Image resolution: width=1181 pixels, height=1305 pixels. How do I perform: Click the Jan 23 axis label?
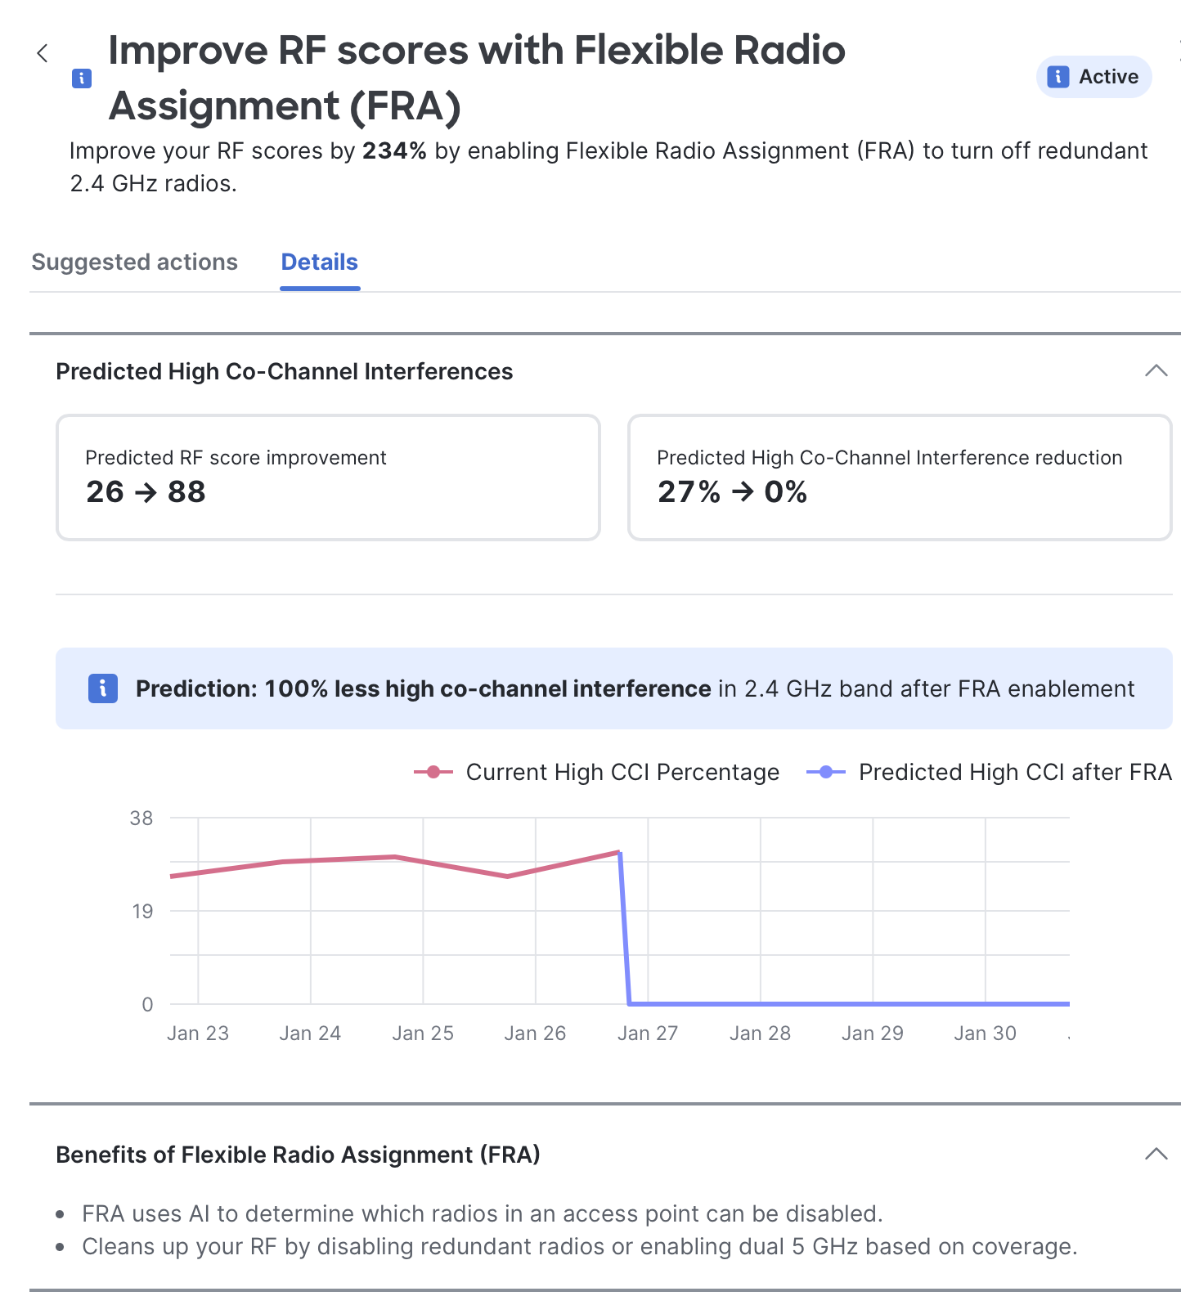coord(198,1034)
